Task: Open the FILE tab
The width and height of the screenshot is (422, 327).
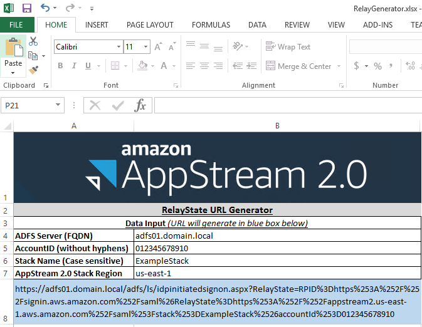Action: coord(16,24)
